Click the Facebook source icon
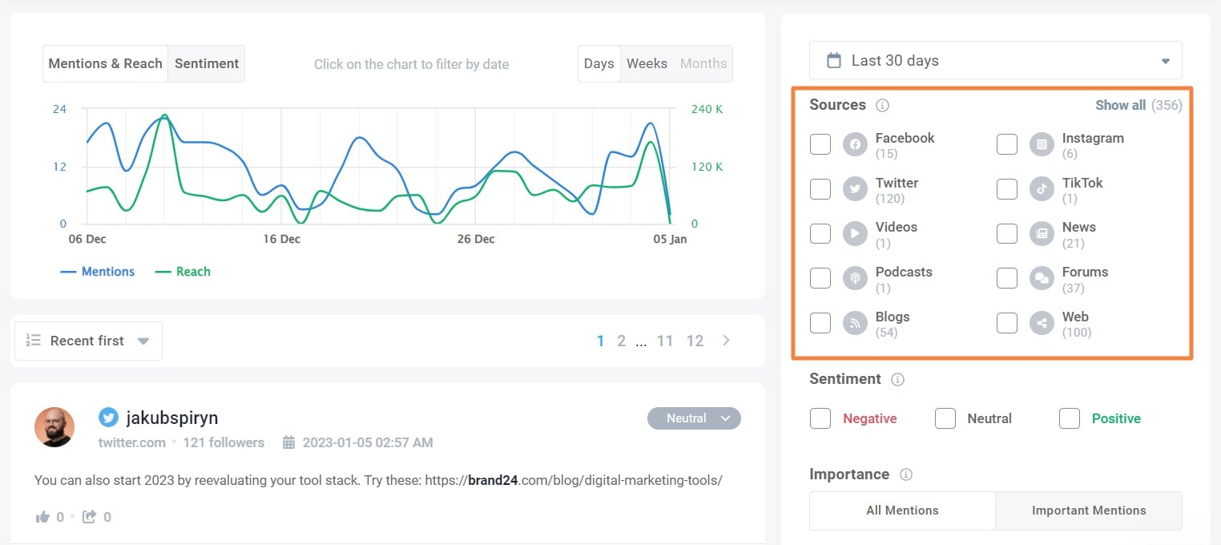Image resolution: width=1221 pixels, height=545 pixels. click(855, 144)
